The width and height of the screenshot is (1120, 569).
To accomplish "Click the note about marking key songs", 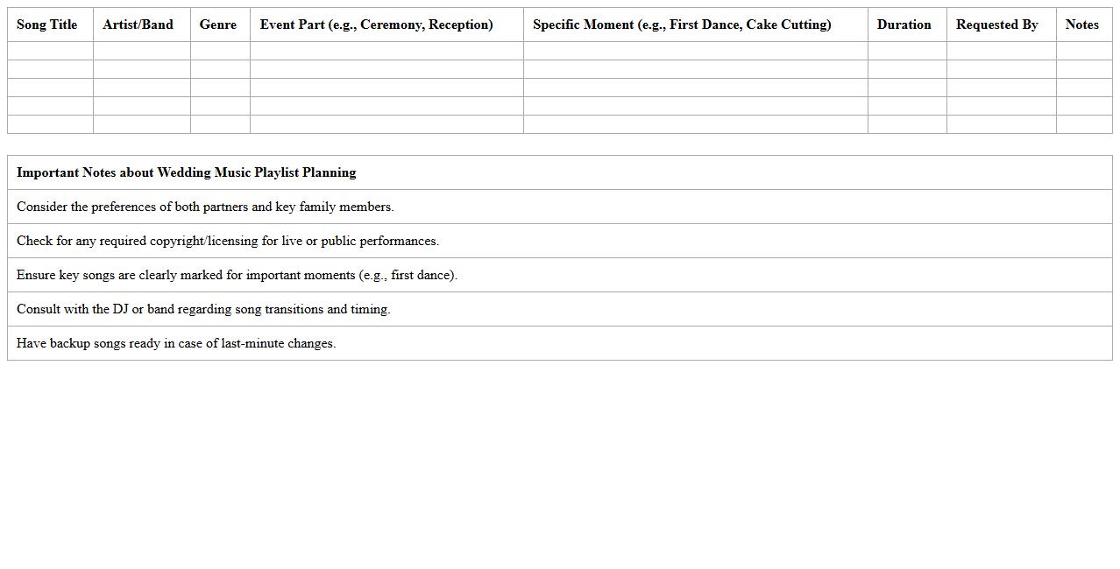I will point(237,275).
